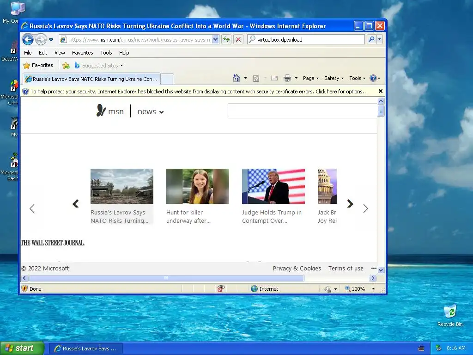Click the status bar shield warning icon

[x=25, y=288]
